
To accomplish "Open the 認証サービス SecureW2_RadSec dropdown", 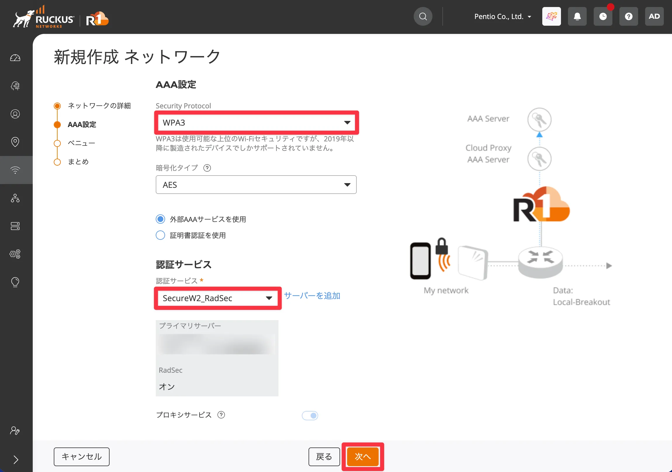I will point(217,298).
